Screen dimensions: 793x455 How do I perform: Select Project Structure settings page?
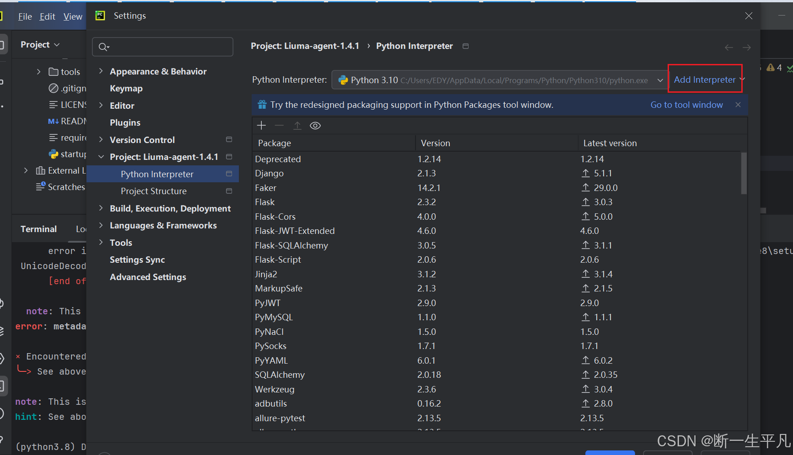(154, 191)
